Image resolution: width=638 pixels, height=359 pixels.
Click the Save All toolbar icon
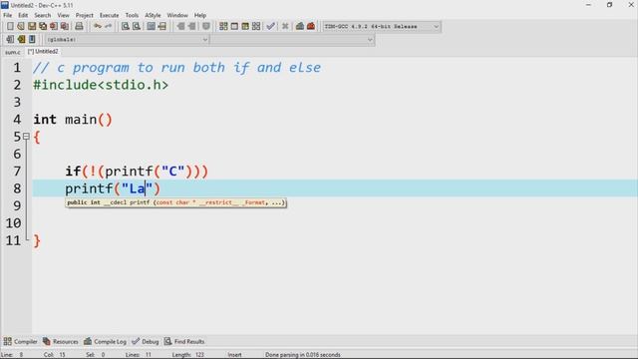43,27
